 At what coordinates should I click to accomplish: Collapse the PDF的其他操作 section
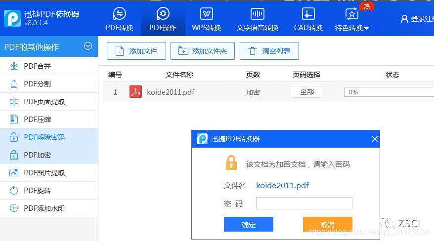(x=88, y=46)
